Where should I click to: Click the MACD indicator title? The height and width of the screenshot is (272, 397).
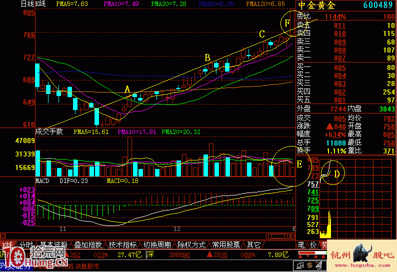(x=42, y=181)
